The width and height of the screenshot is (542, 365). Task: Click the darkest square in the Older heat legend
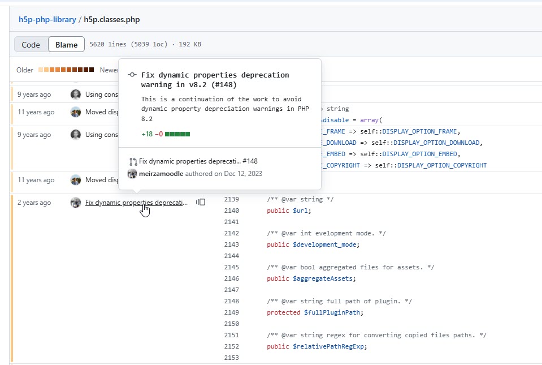coord(91,70)
